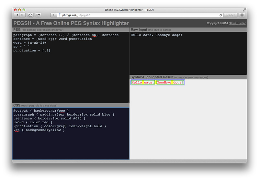Enter fullscreen via the corner arrows icon
Image resolution: width=259 pixels, height=180 pixels.
pos(244,10)
